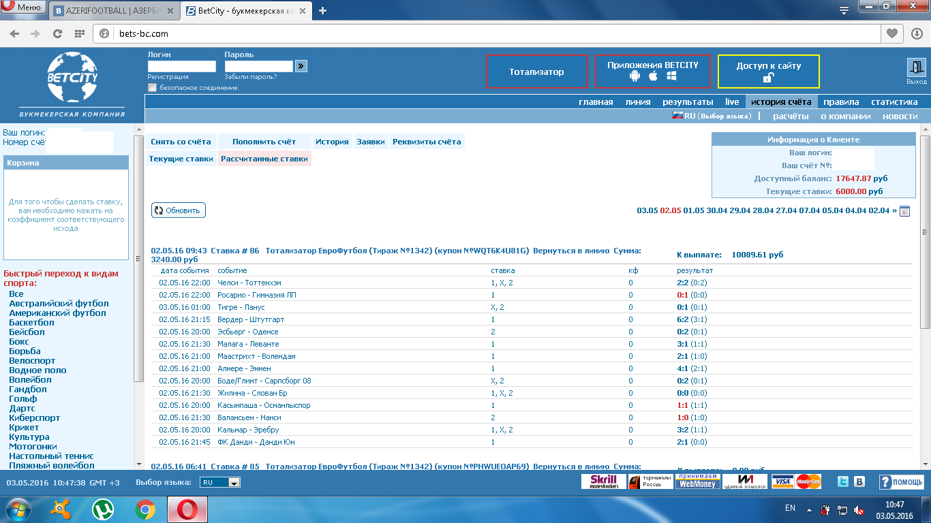Open the language selection dropdown RU
The height and width of the screenshot is (523, 931).
tap(220, 482)
